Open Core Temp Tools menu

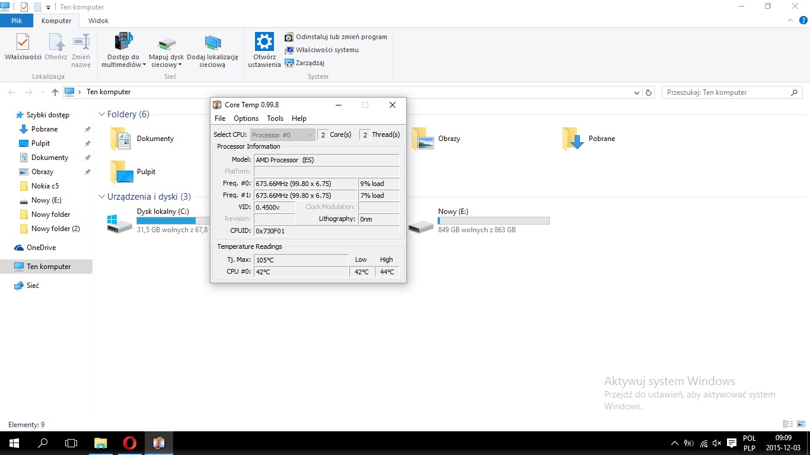click(275, 118)
